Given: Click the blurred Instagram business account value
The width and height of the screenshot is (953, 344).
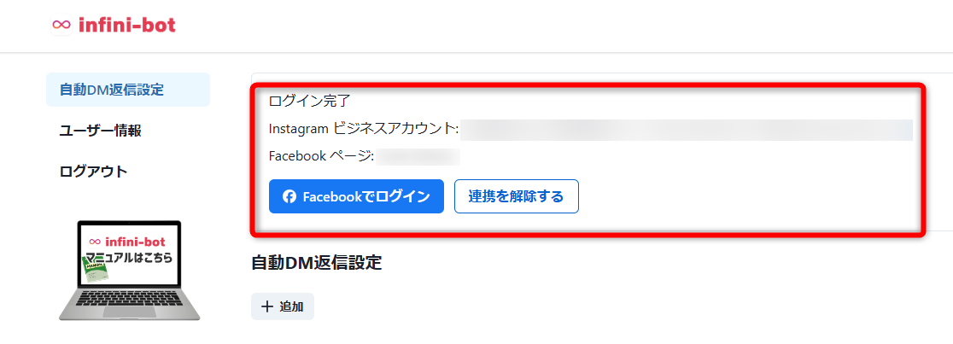Looking at the screenshot, I should point(687,130).
